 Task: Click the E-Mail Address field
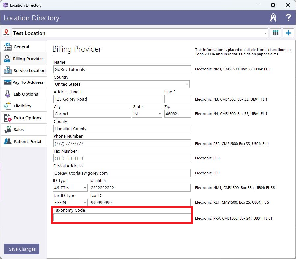(122, 173)
